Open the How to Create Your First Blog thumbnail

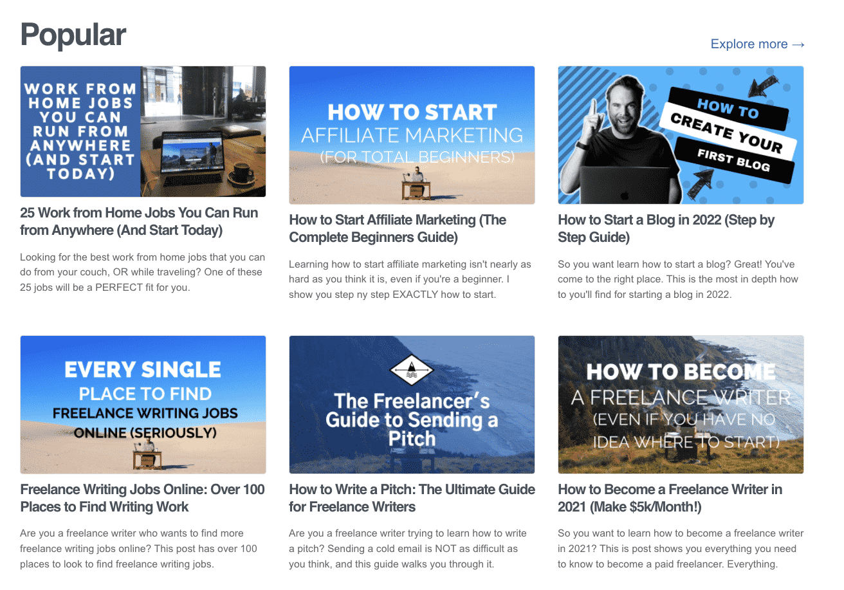(681, 135)
